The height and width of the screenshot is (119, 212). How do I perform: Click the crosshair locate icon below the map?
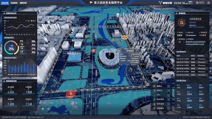(x=43, y=109)
